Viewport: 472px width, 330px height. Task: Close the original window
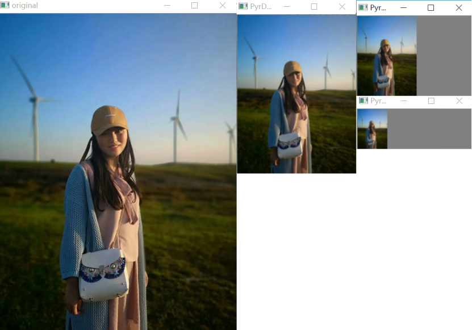coord(223,6)
